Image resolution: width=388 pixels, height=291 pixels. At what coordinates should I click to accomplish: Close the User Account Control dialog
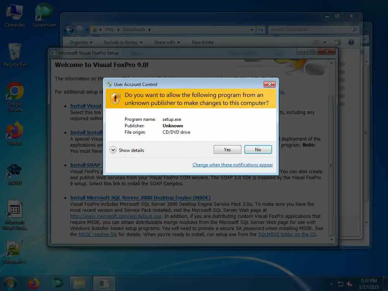(x=269, y=84)
